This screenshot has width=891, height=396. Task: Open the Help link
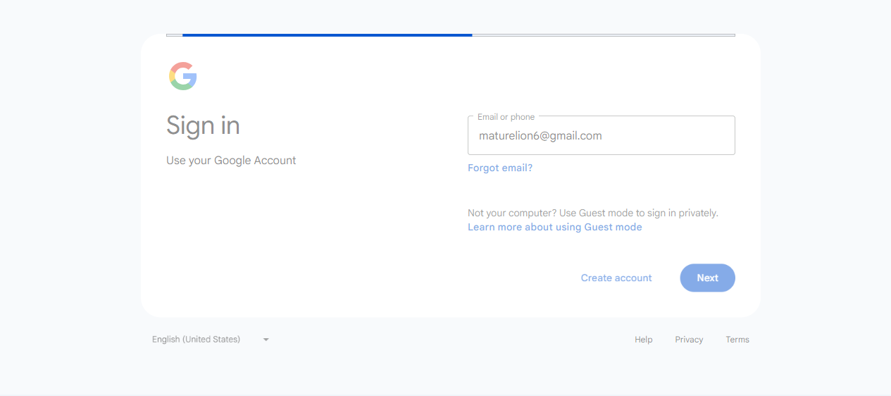[644, 340]
